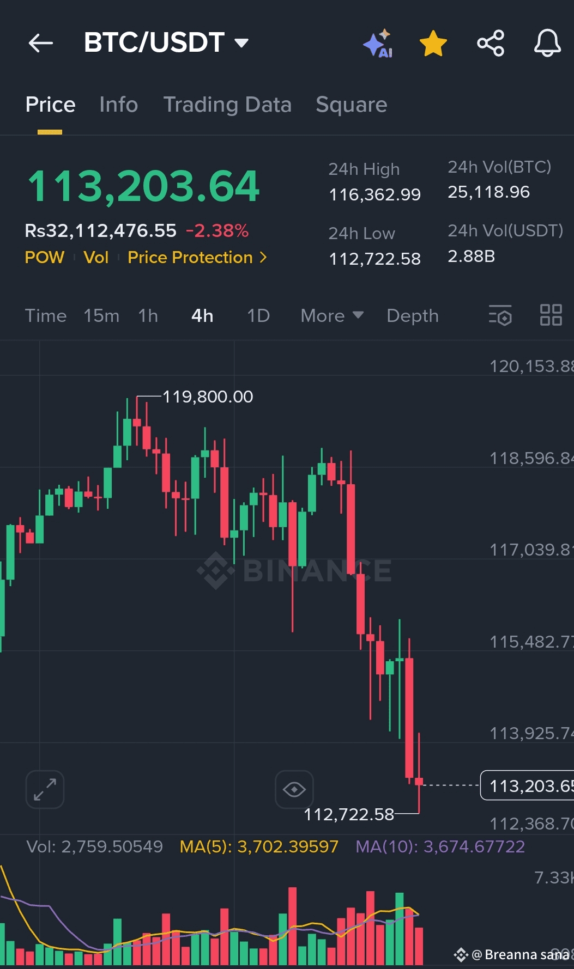
Task: Switch to the Trading Data tab
Action: pos(227,105)
